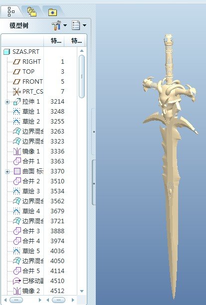Open model tree Settings hammer icon
Image resolution: width=206 pixels, height=305 pixels.
tap(56, 25)
